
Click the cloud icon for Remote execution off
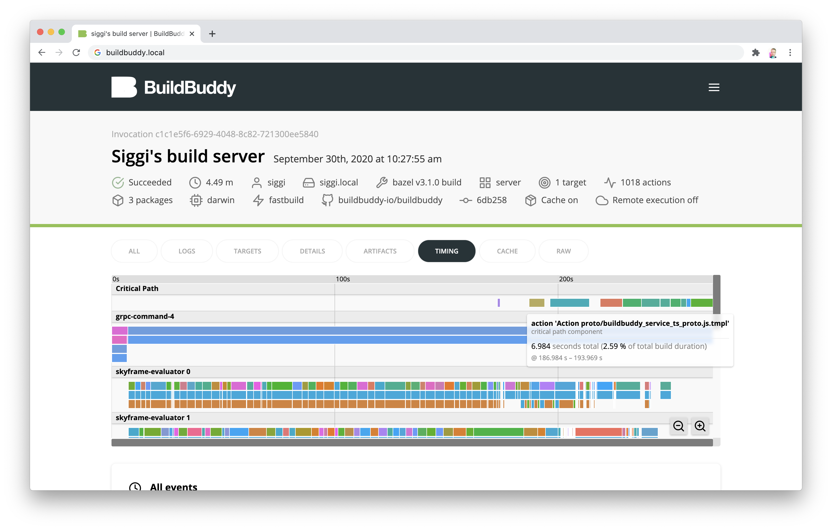click(601, 200)
